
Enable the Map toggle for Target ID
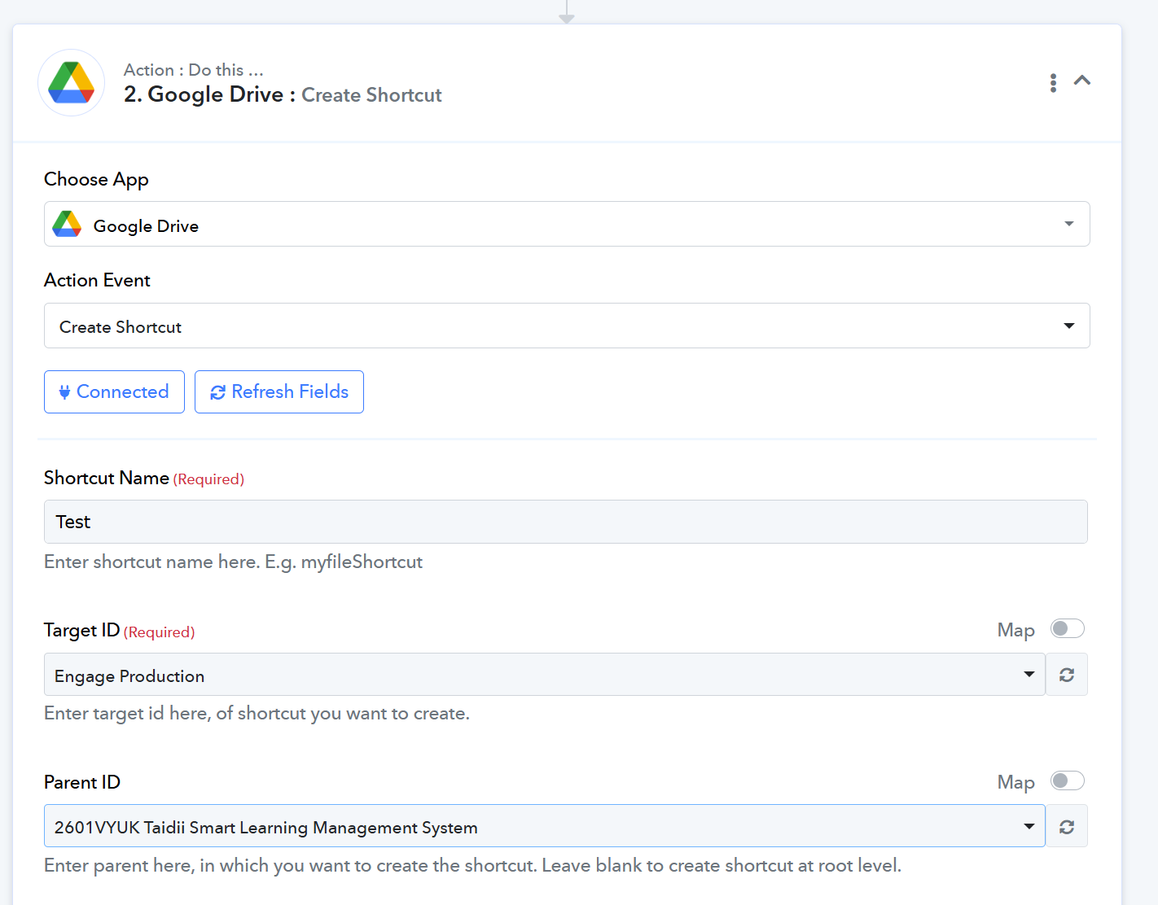[x=1067, y=629]
